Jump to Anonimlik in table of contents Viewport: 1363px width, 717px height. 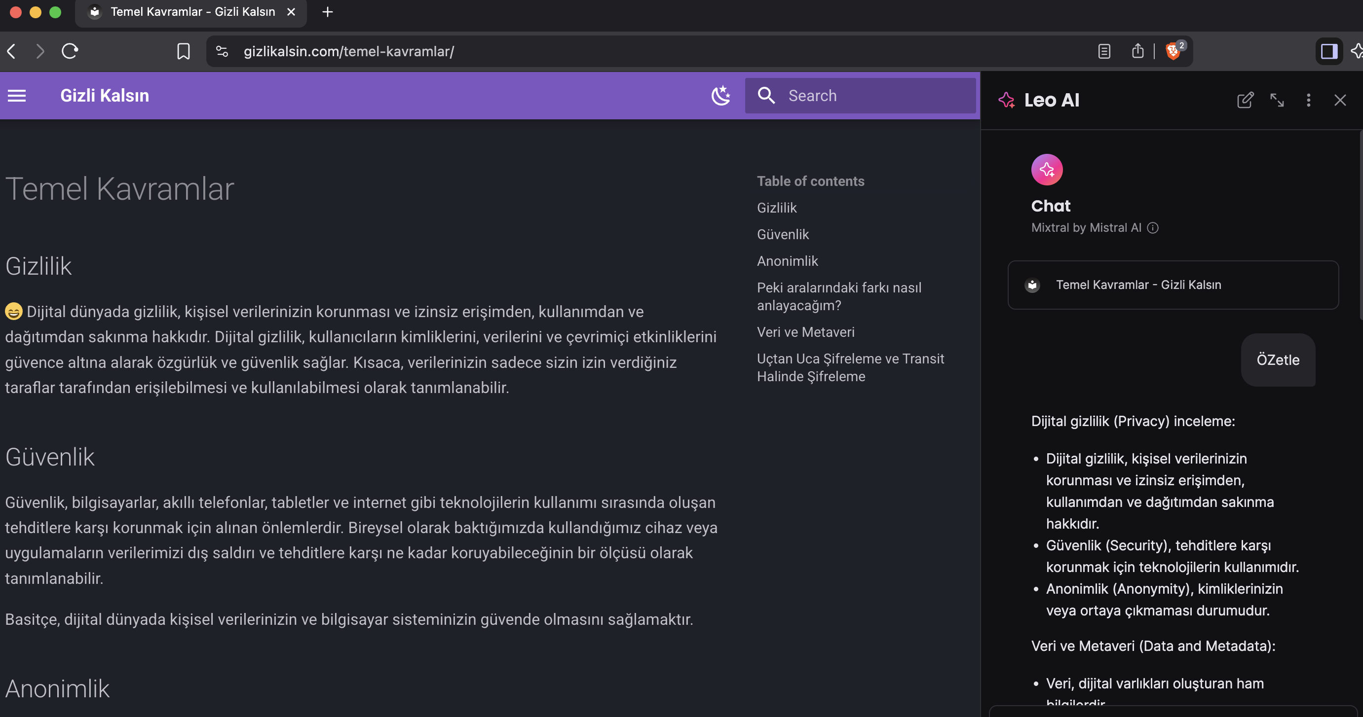coord(787,261)
